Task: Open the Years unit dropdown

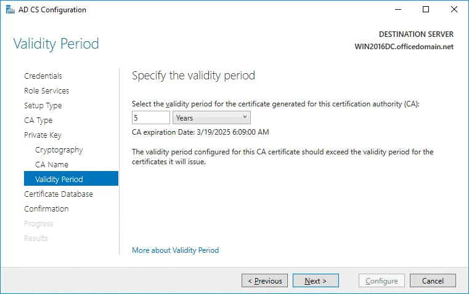Action: click(211, 117)
